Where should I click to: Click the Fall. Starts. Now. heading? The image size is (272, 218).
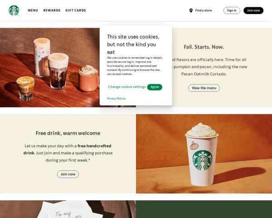pyautogui.click(x=204, y=47)
